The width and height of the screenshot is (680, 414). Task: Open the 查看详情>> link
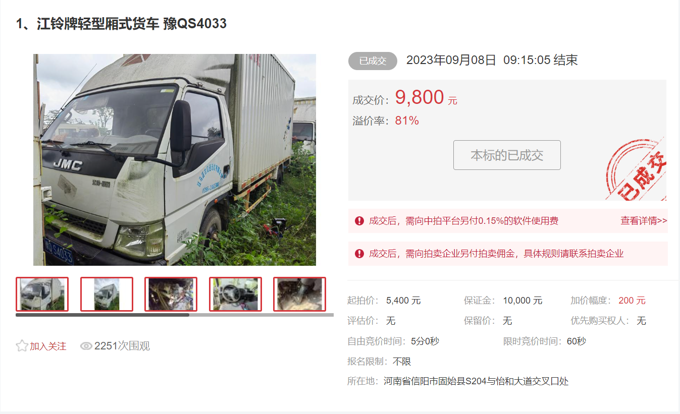pos(644,221)
